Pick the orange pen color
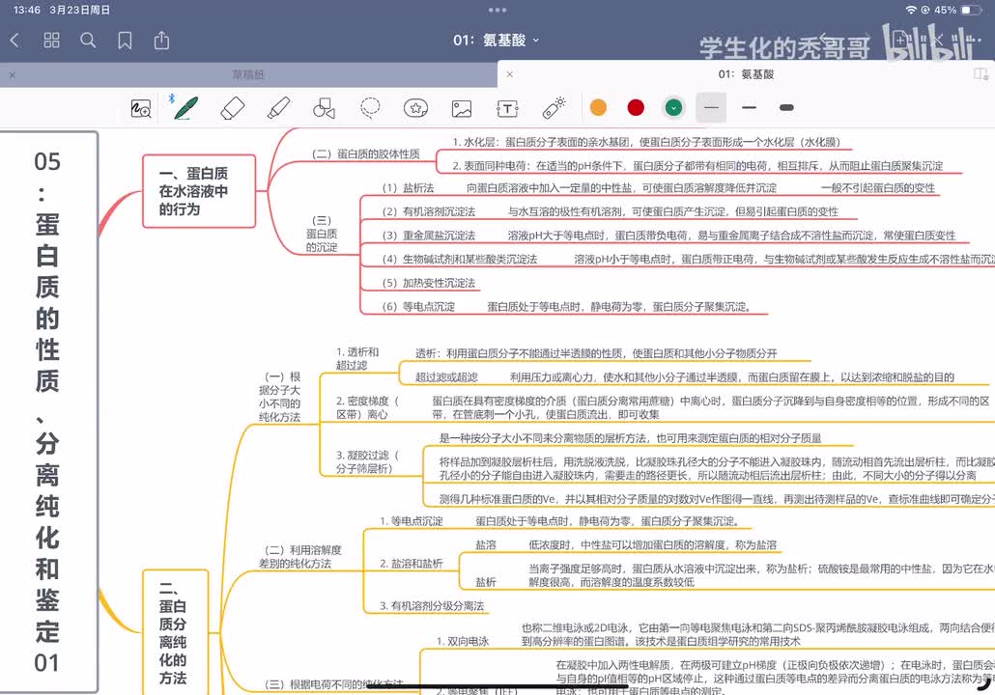The image size is (995, 695). 598,108
